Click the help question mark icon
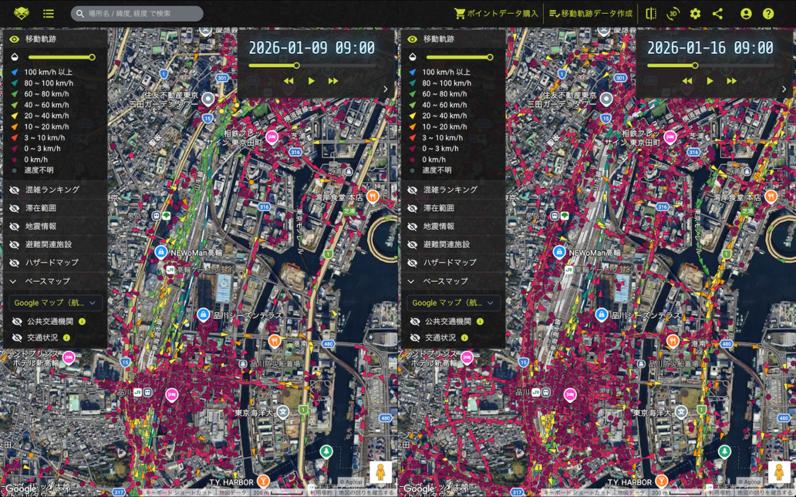Image resolution: width=796 pixels, height=497 pixels. (x=768, y=14)
